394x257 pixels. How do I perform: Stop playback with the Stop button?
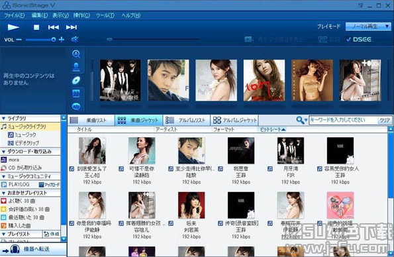coord(36,27)
